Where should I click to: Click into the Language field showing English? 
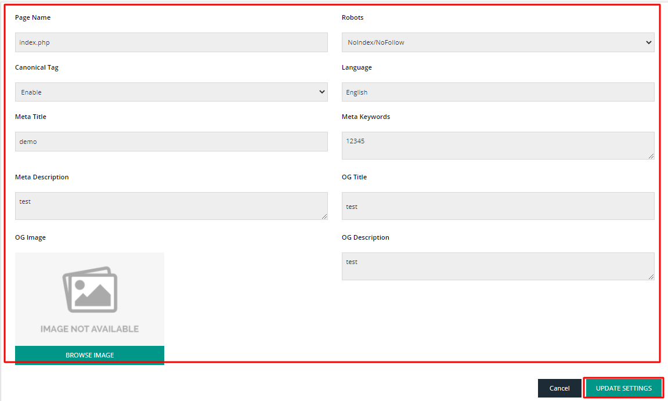(x=498, y=92)
